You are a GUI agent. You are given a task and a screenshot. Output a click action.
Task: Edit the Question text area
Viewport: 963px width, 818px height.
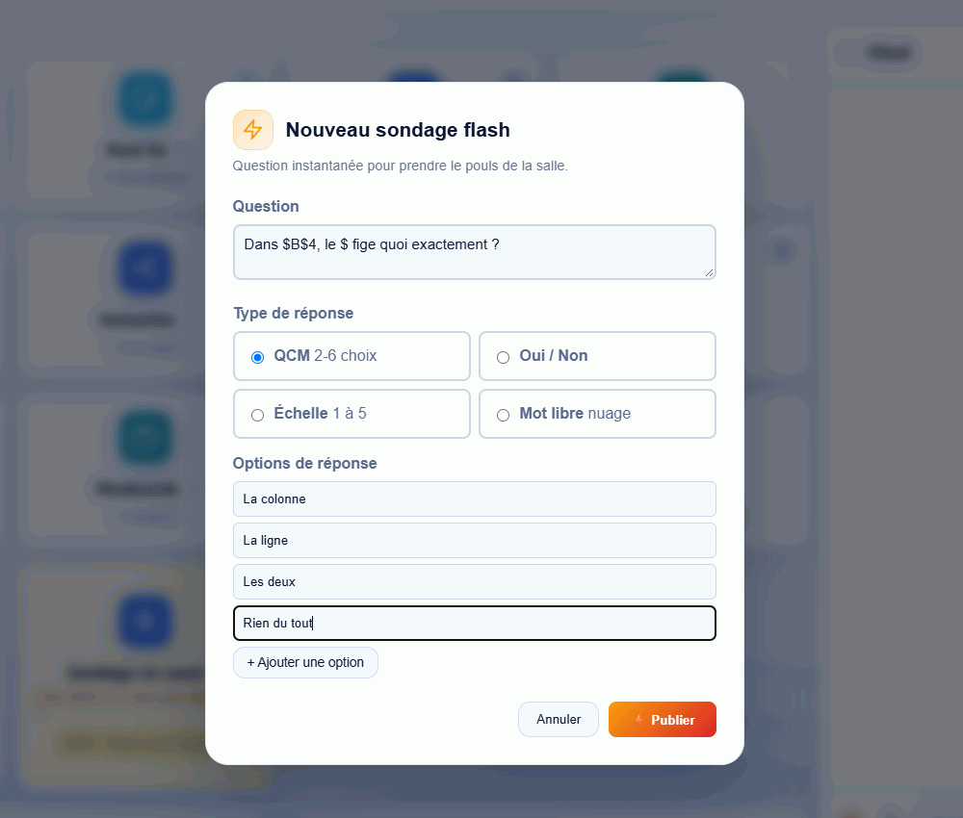pos(474,252)
